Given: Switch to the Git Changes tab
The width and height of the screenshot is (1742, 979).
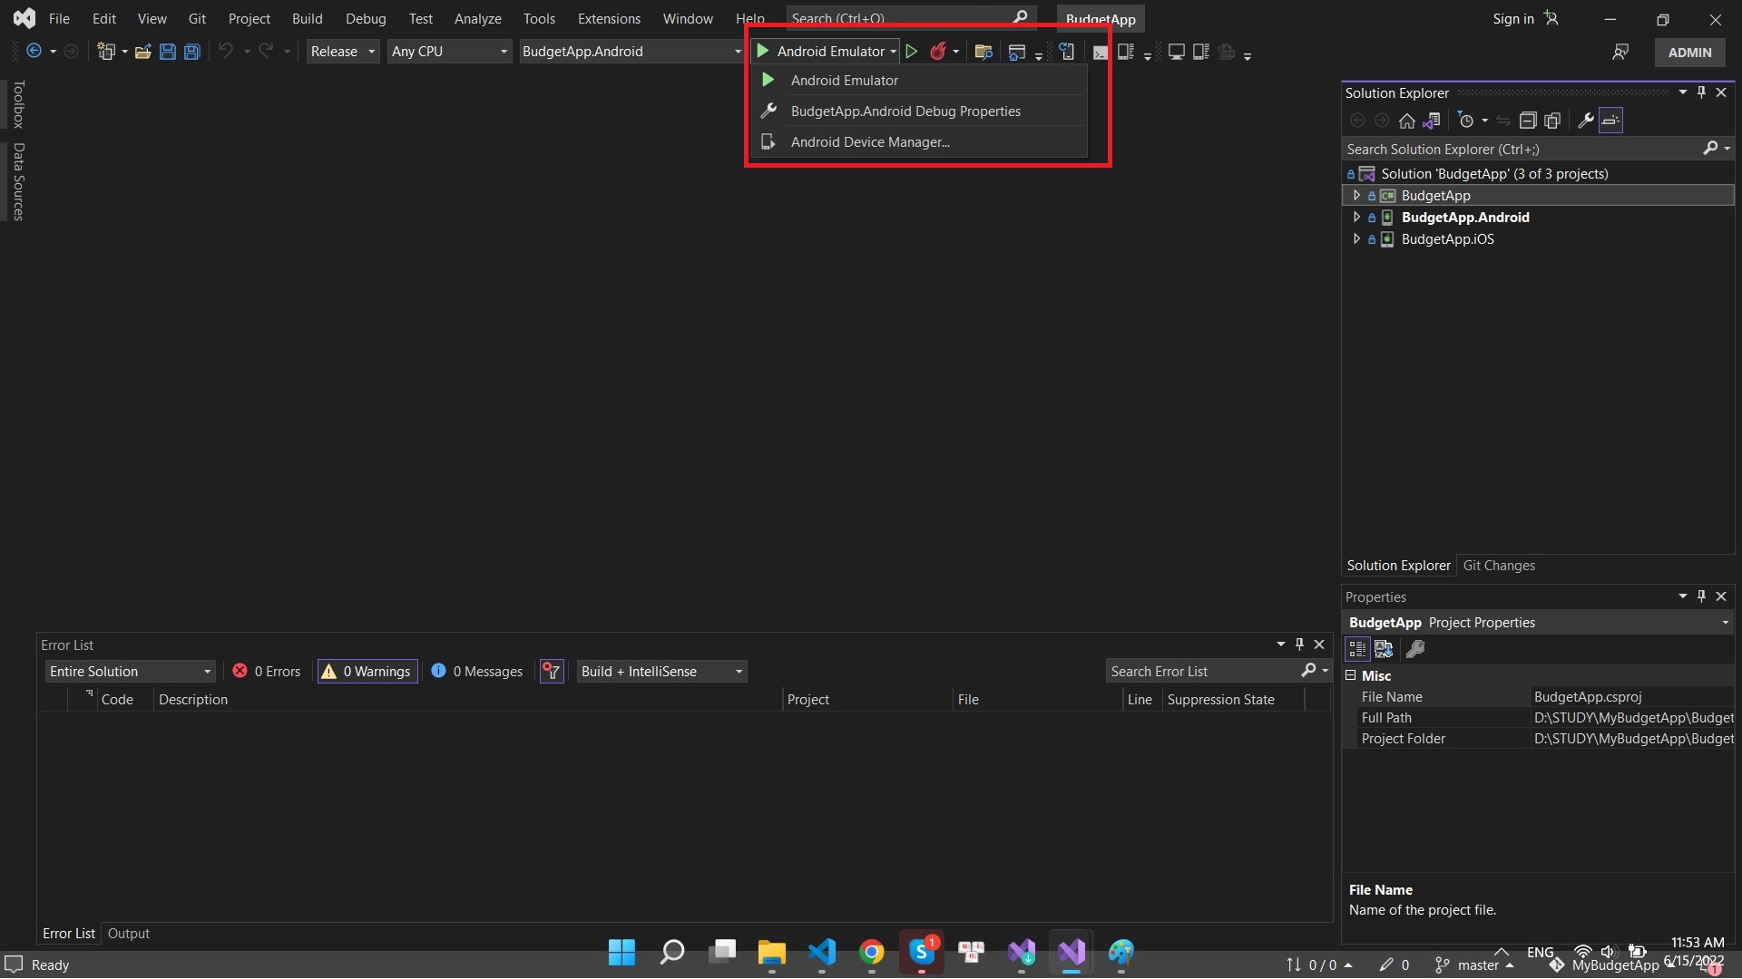Looking at the screenshot, I should (x=1499, y=566).
